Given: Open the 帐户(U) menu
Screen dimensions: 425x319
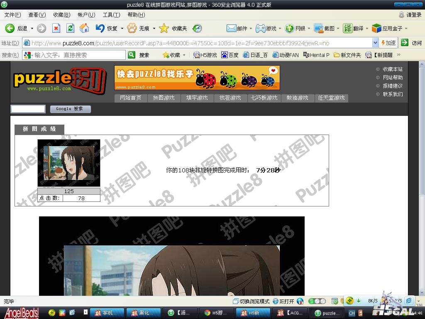Looking at the screenshot, I should pos(86,15).
